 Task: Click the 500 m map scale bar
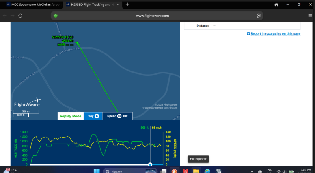[26, 111]
